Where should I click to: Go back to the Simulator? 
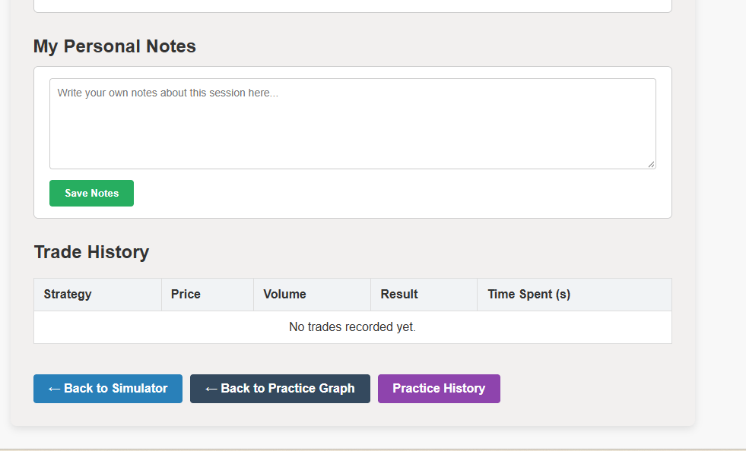click(x=108, y=389)
